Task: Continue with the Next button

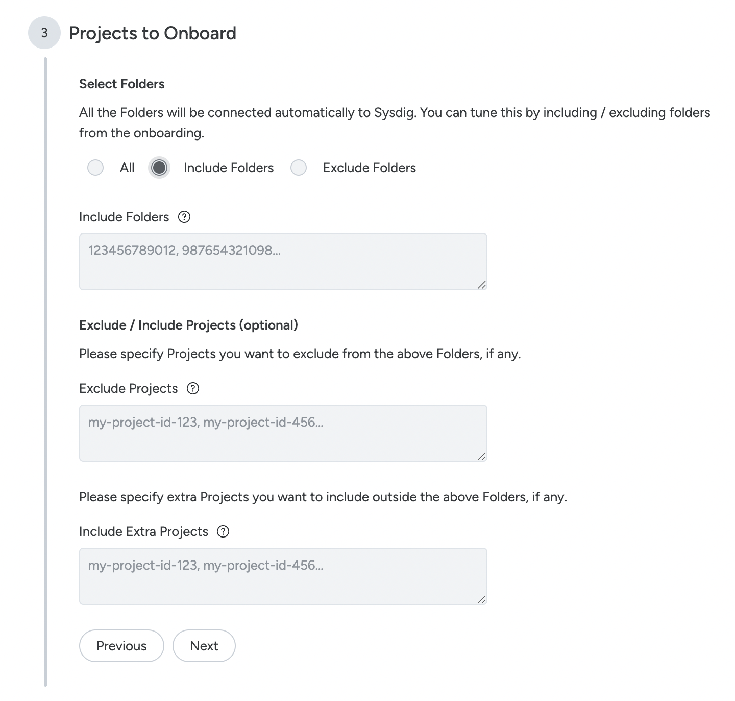Action: [204, 646]
